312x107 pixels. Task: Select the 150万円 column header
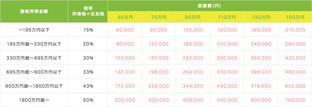[295, 17]
